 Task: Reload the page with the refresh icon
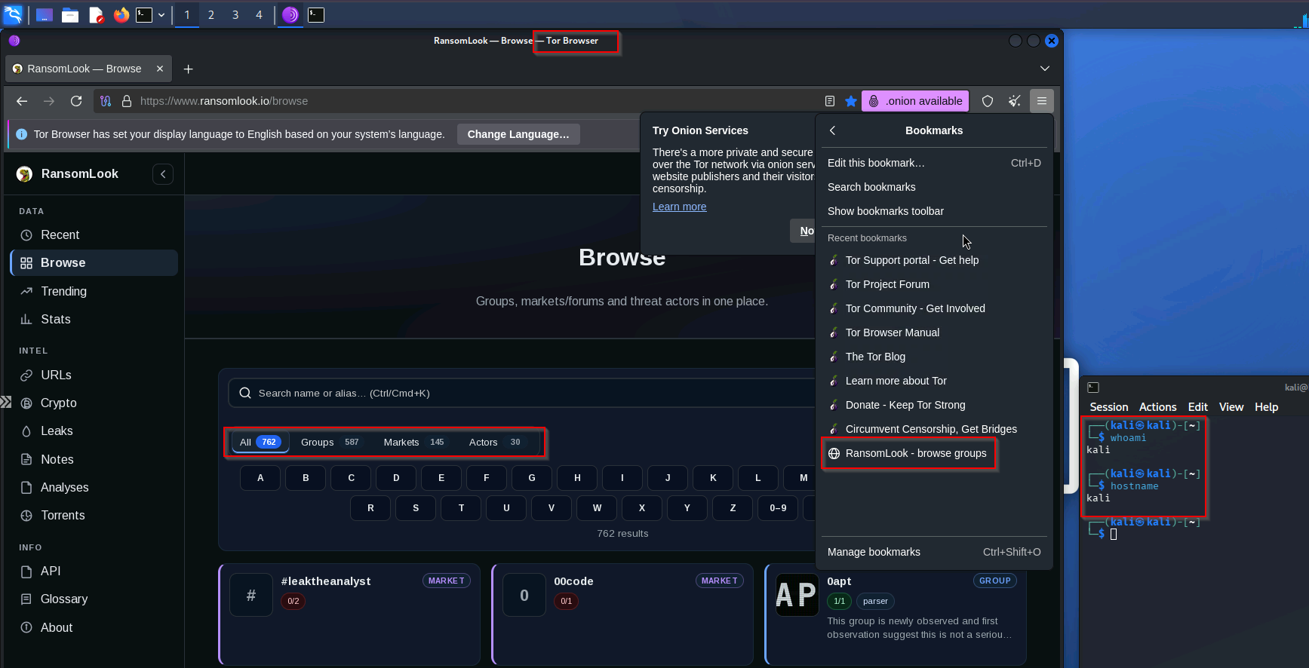(76, 101)
